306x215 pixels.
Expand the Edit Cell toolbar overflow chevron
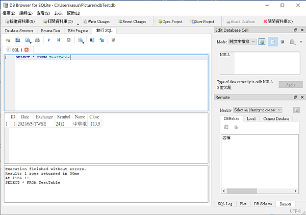pos(301,42)
